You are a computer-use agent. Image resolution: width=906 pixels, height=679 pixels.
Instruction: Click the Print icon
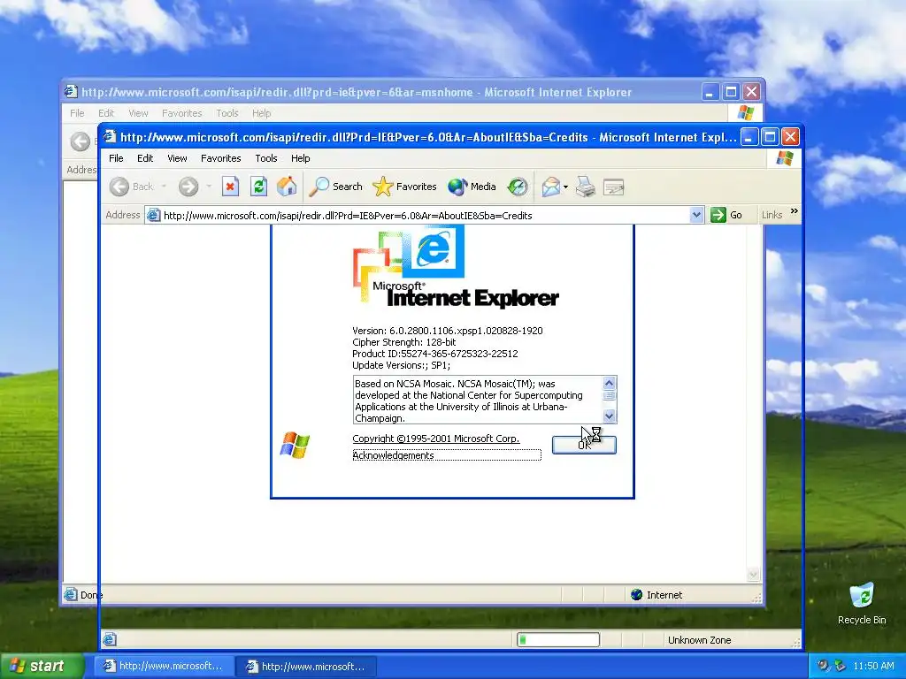[586, 187]
